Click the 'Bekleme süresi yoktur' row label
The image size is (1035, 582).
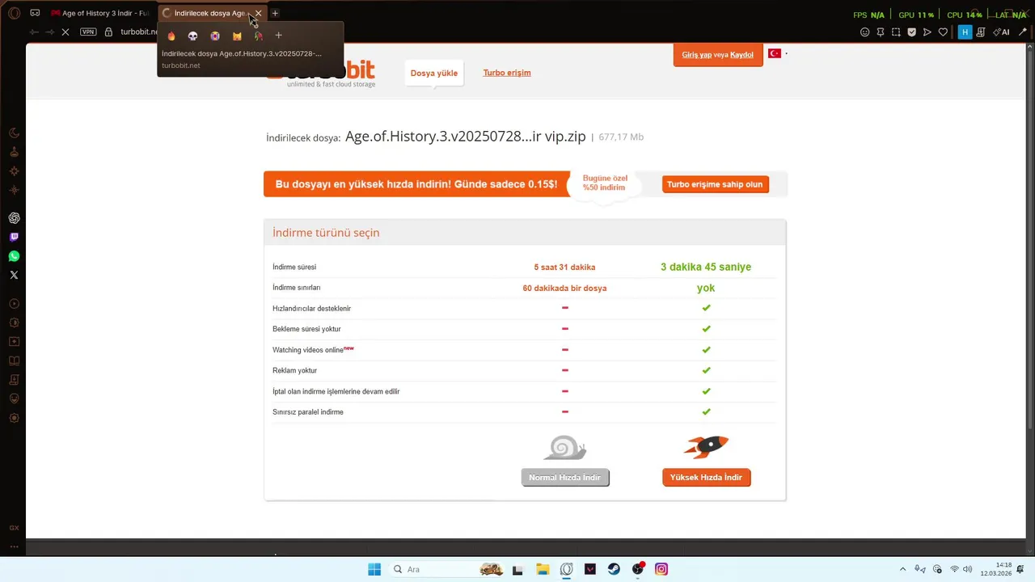[306, 329]
